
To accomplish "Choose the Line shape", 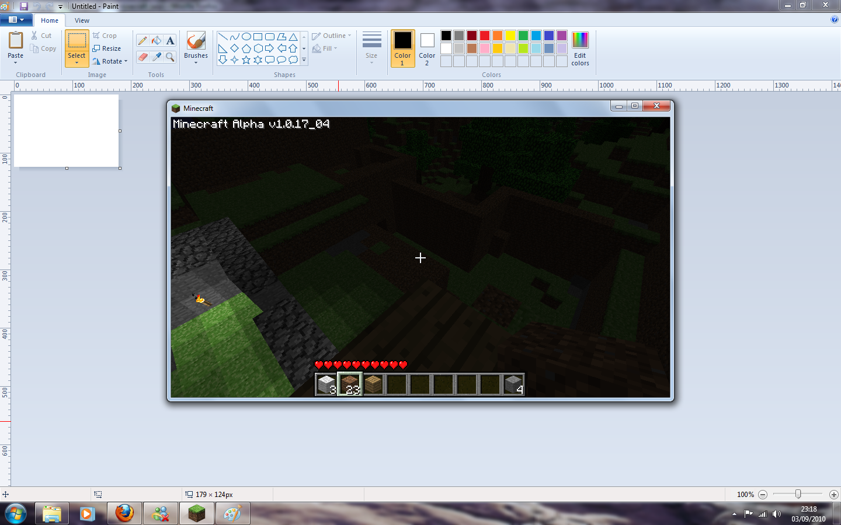I will [x=223, y=37].
